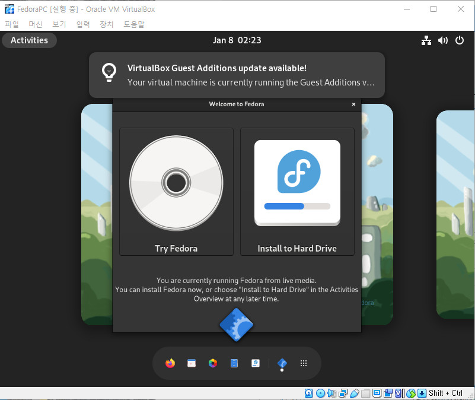The image size is (475, 400).
Task: Select the running Welcome app in dock
Action: pyautogui.click(x=282, y=363)
